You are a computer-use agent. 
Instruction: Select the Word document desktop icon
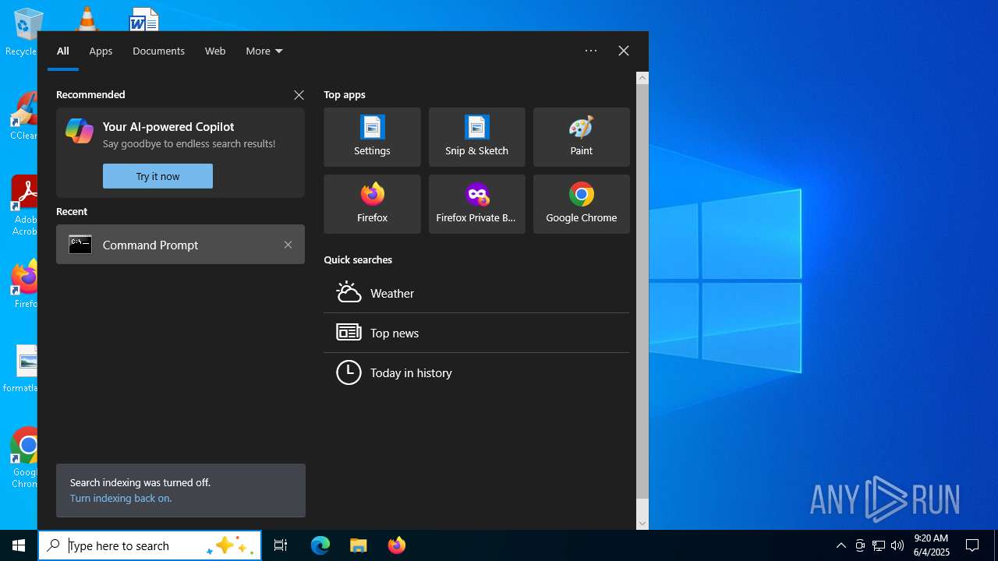click(x=144, y=19)
